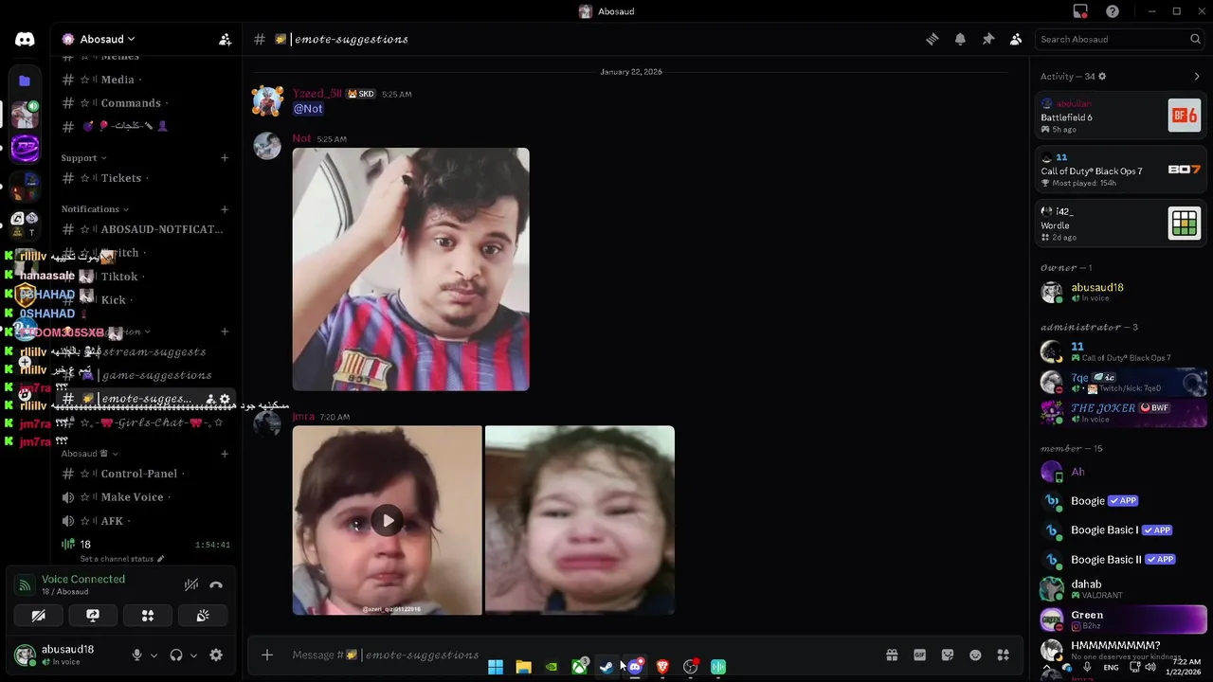1213x682 pixels.
Task: Collapse the Support category
Action: (84, 158)
